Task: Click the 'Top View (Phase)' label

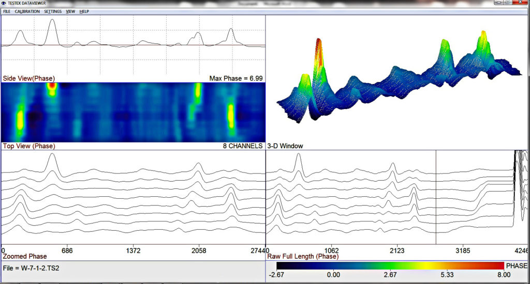Action: point(29,146)
